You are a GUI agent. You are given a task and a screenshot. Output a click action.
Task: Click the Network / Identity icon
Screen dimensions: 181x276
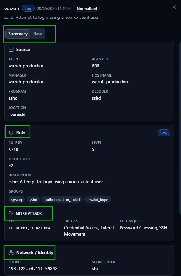coord(11,252)
